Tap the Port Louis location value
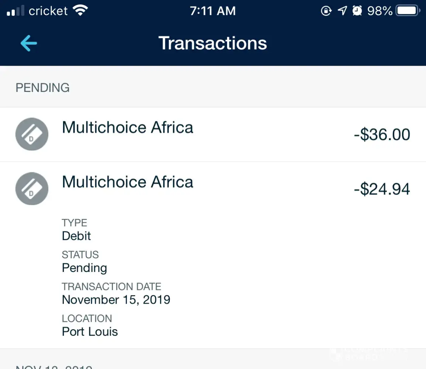Image resolution: width=426 pixels, height=369 pixels. click(x=90, y=331)
